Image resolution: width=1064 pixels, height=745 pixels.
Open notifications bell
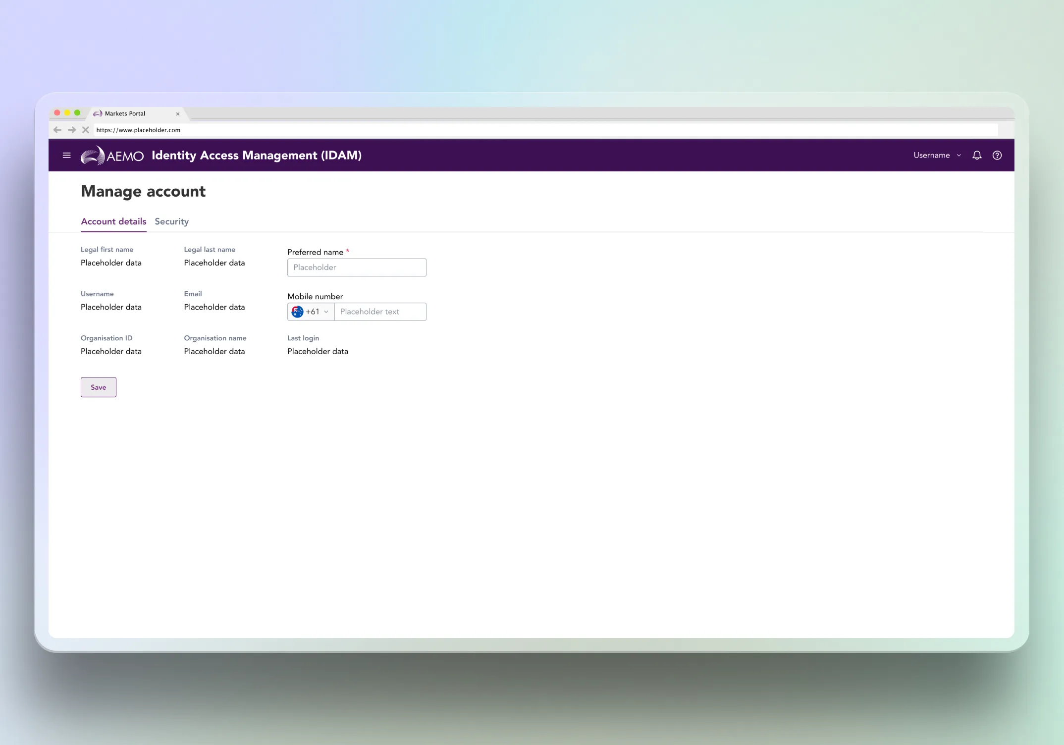pos(977,156)
